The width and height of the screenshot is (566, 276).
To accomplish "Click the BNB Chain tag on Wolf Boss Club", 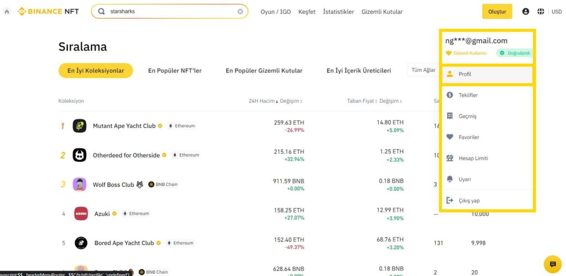I will (163, 184).
